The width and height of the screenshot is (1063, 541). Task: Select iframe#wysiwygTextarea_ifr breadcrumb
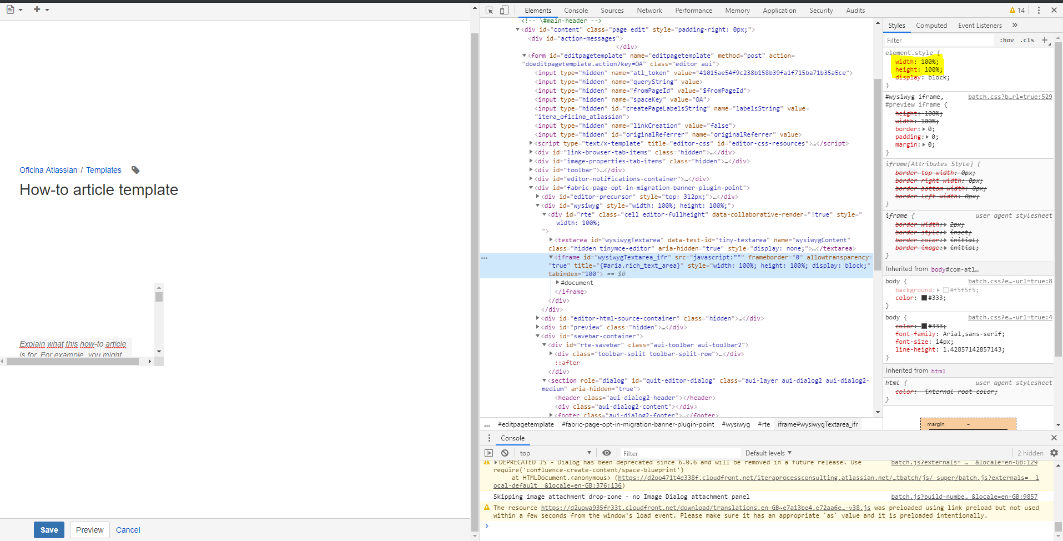(x=817, y=424)
